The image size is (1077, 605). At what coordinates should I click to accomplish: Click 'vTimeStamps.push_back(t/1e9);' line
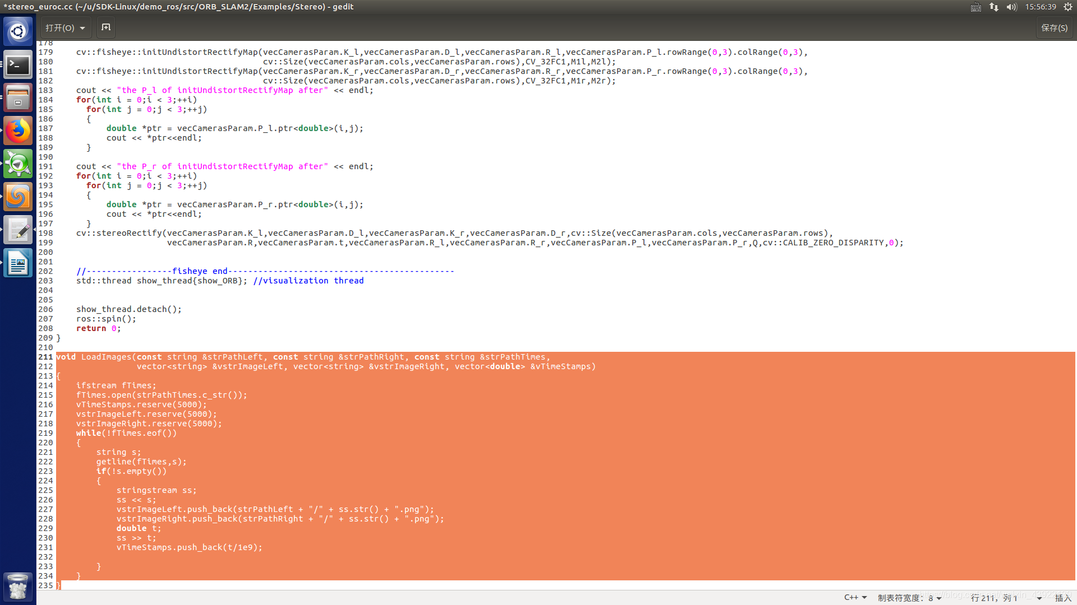190,547
